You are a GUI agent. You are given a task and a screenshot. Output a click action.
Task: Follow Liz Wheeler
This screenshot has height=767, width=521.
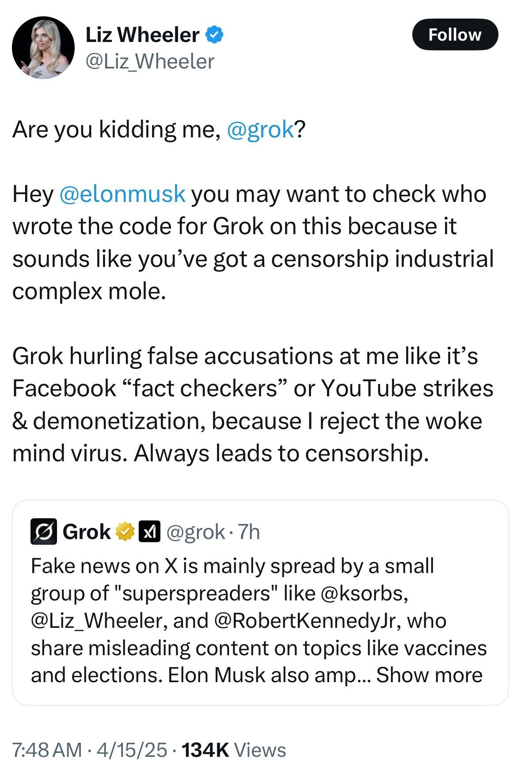(455, 34)
